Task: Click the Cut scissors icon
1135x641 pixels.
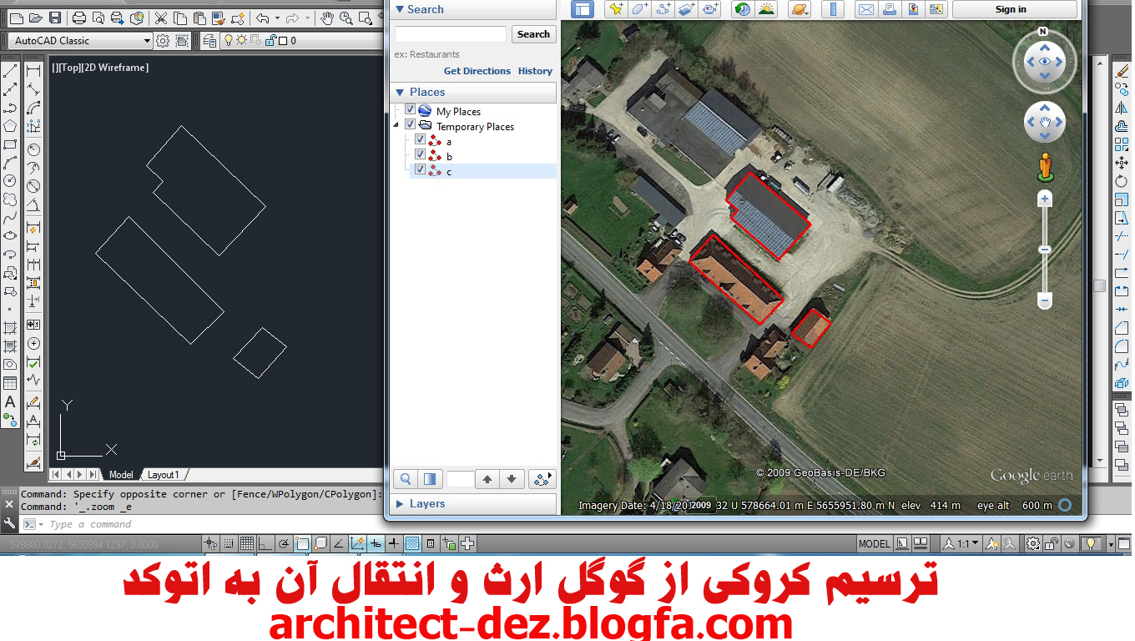Action: coord(160,18)
